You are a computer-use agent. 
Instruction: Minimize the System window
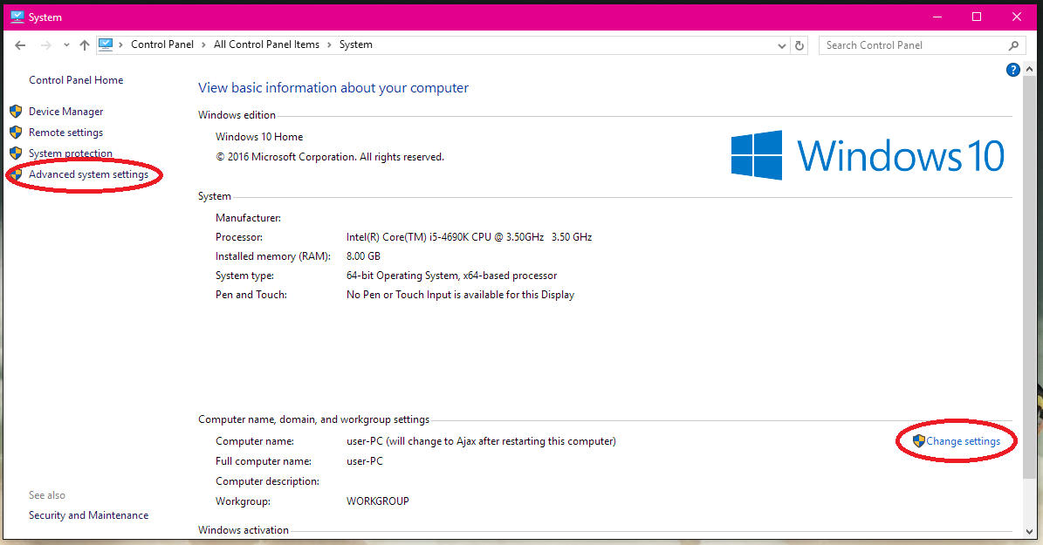(937, 17)
